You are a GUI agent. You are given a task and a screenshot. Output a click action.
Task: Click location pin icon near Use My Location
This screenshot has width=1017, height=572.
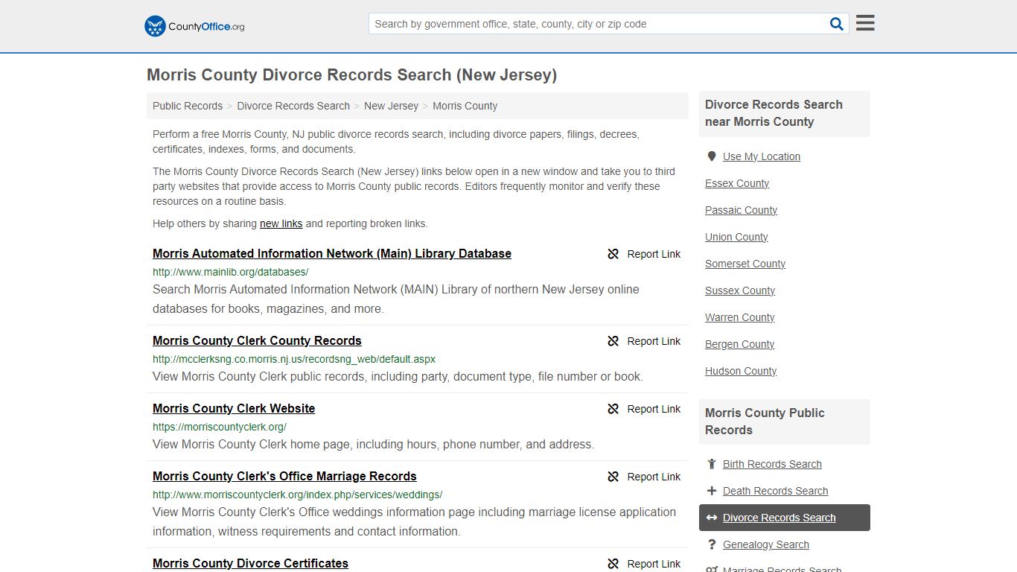point(712,156)
